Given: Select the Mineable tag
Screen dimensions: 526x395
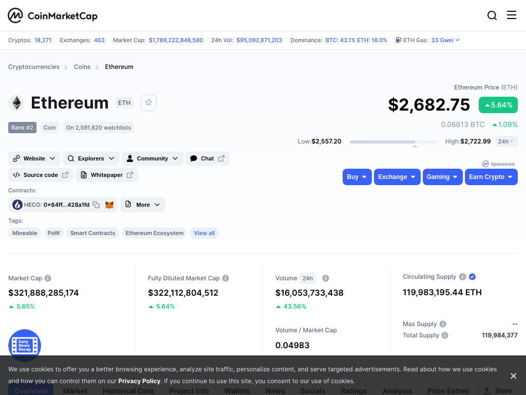Looking at the screenshot, I should point(25,233).
